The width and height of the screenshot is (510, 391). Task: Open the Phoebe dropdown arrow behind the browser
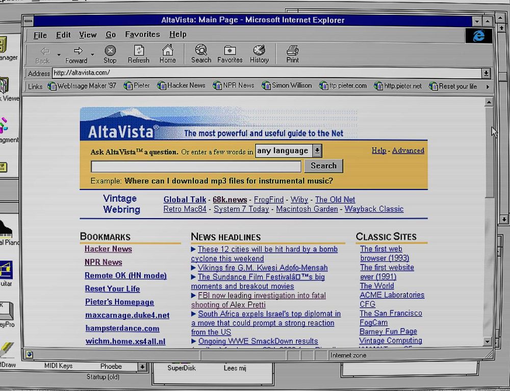coord(142,367)
